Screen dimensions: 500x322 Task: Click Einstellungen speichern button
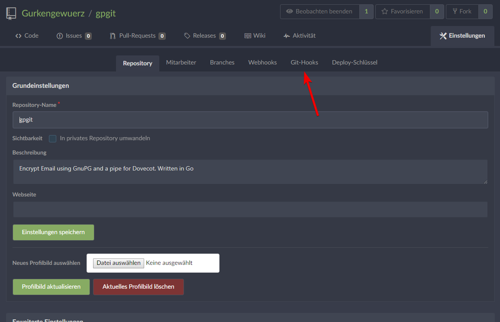click(x=53, y=232)
